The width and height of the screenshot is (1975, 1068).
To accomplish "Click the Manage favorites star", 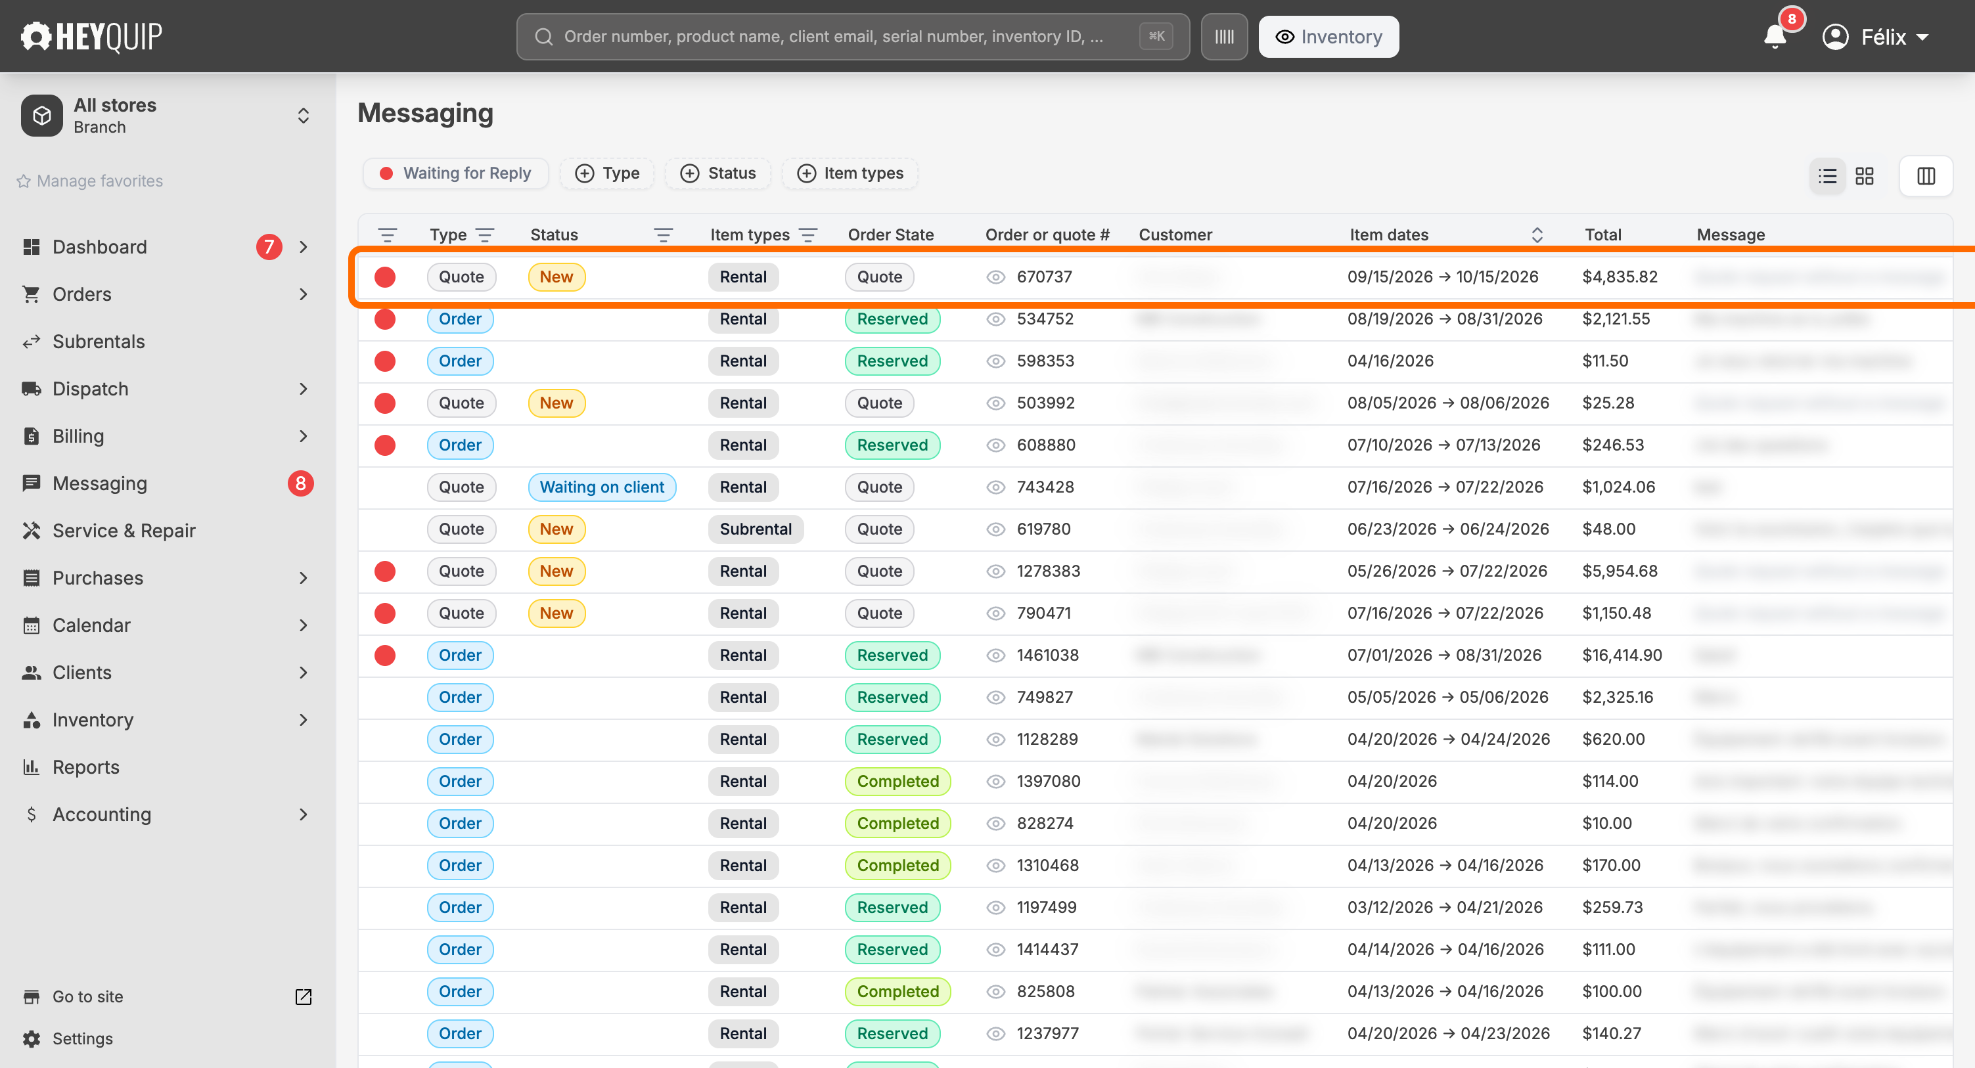I will coord(23,181).
